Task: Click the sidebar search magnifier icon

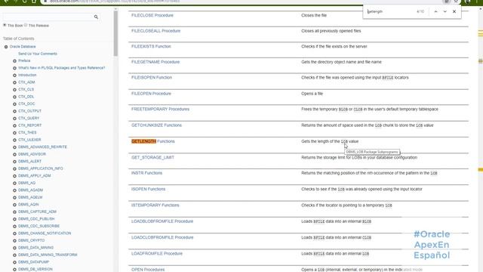Action: coord(96,17)
